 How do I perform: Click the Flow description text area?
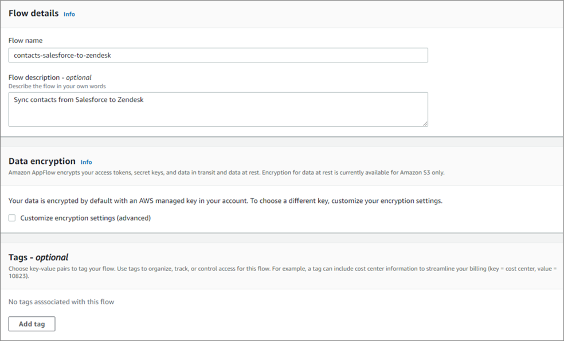(218, 109)
